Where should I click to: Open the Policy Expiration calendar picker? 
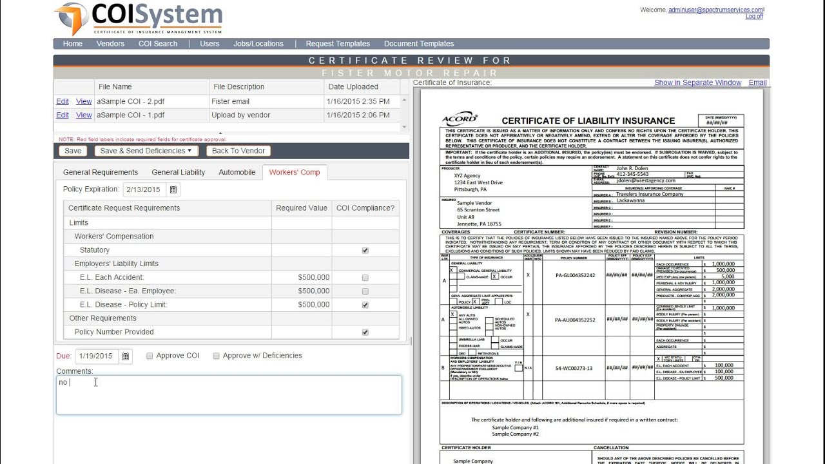[173, 189]
